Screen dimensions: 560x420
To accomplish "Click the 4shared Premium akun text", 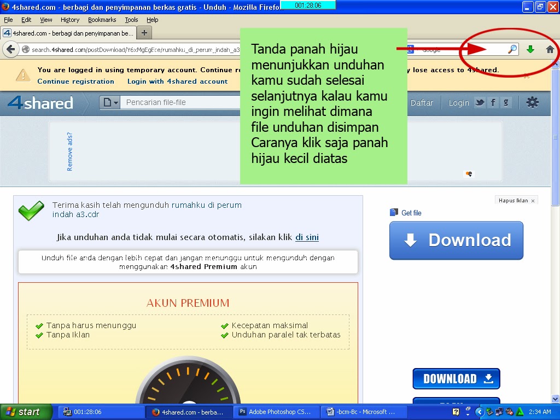I will tap(214, 267).
